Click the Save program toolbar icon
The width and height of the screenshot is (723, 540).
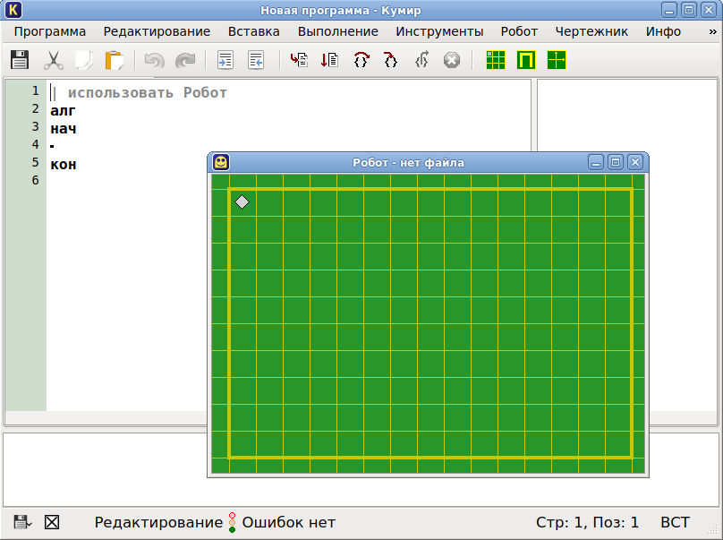(20, 60)
